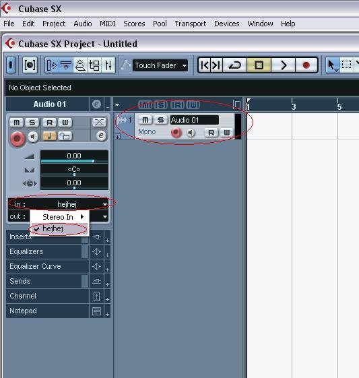Toggle Solo on Audio 01 track list
The height and width of the screenshot is (378, 359).
pyautogui.click(x=161, y=120)
